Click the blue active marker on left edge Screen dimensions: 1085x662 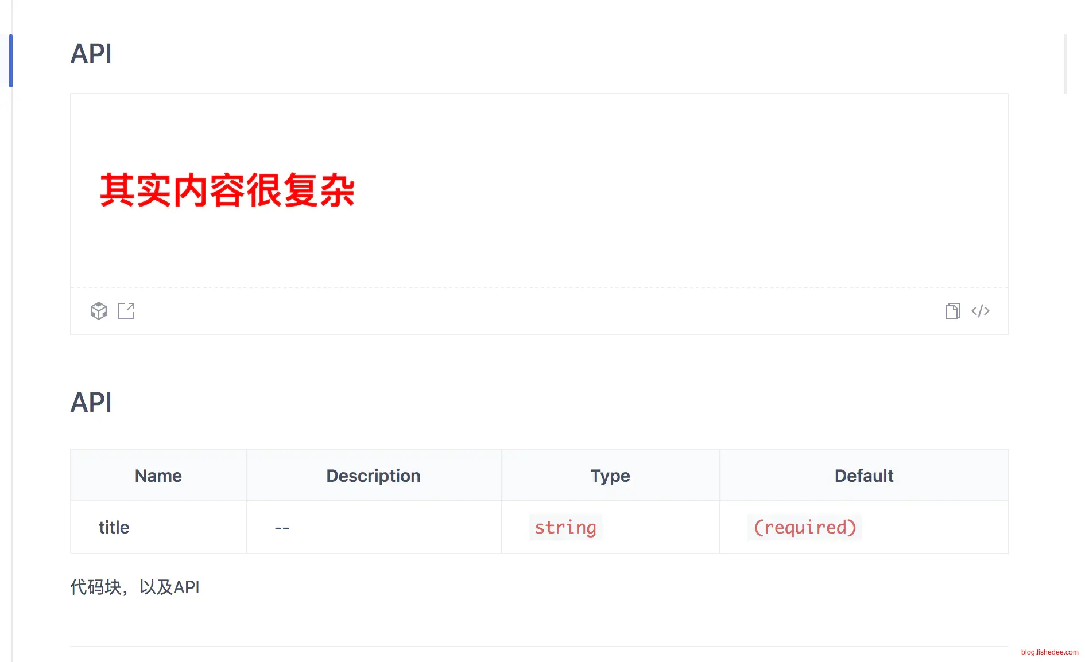point(10,61)
